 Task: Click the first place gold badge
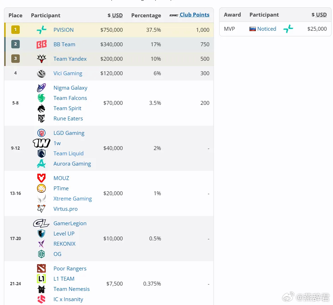click(x=16, y=30)
